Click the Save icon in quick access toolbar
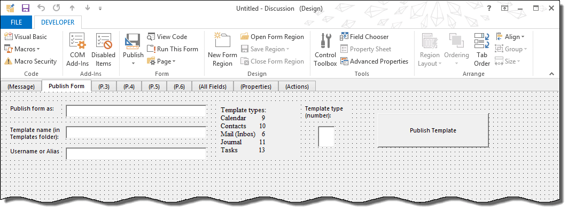 click(x=25, y=9)
